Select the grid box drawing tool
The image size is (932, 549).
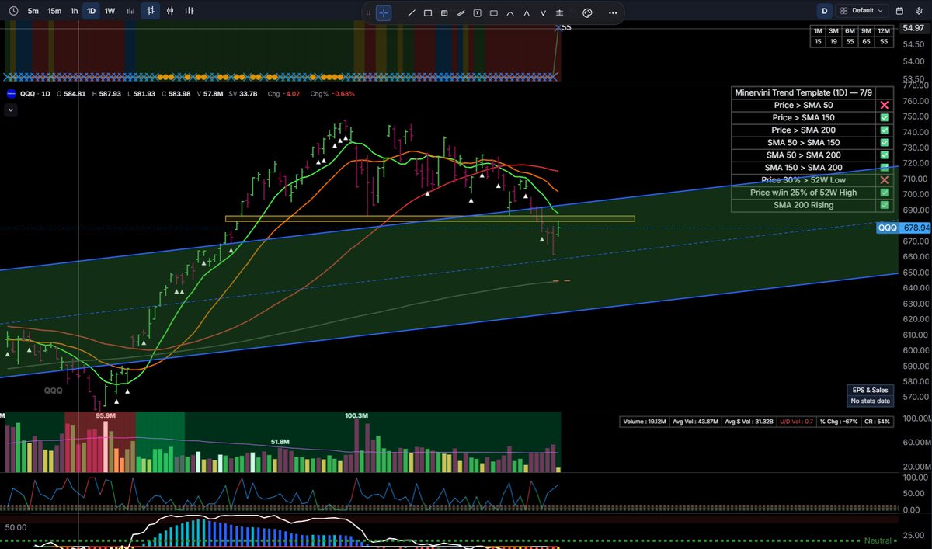coord(444,12)
